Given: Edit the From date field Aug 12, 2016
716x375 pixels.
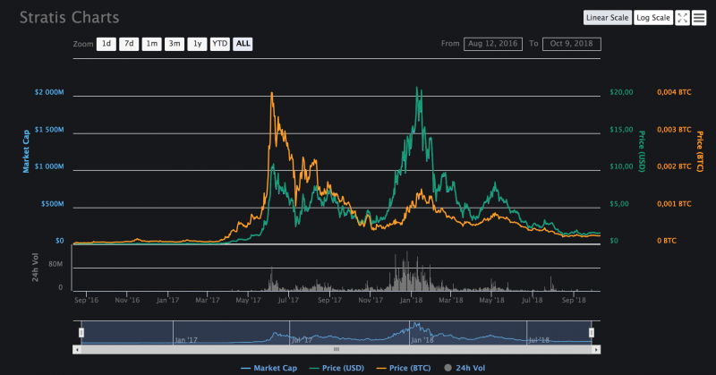Looking at the screenshot, I should (x=493, y=44).
